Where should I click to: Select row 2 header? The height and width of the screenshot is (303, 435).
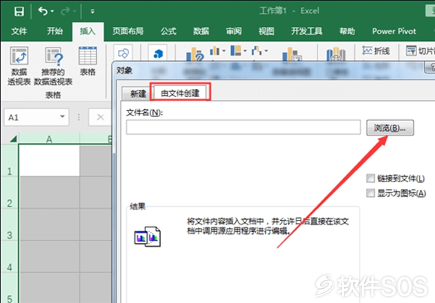pos(9,192)
